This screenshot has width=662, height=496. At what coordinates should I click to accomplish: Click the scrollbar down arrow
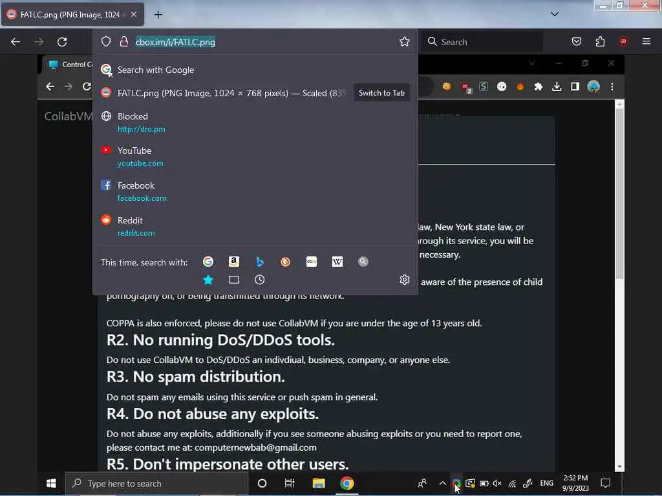point(619,467)
